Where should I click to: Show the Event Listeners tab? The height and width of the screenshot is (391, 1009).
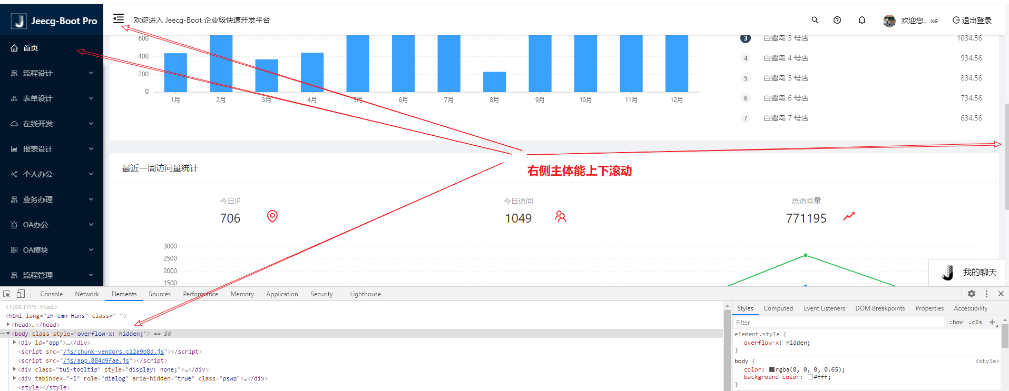tap(824, 308)
